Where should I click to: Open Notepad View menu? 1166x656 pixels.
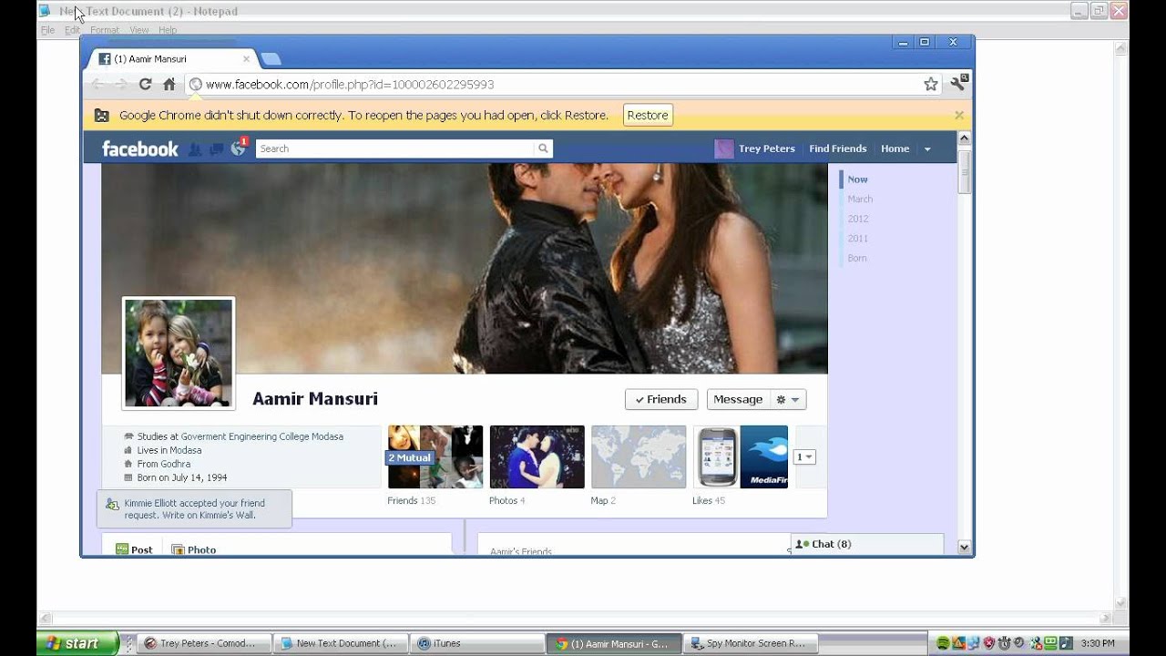138,30
